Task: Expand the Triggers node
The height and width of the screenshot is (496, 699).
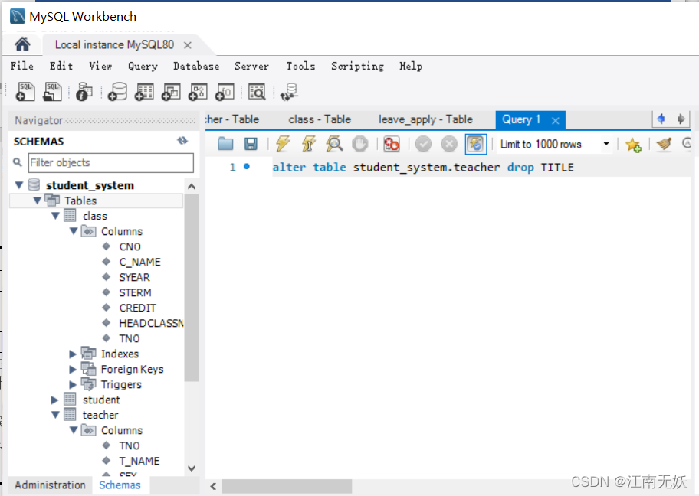Action: 73,385
